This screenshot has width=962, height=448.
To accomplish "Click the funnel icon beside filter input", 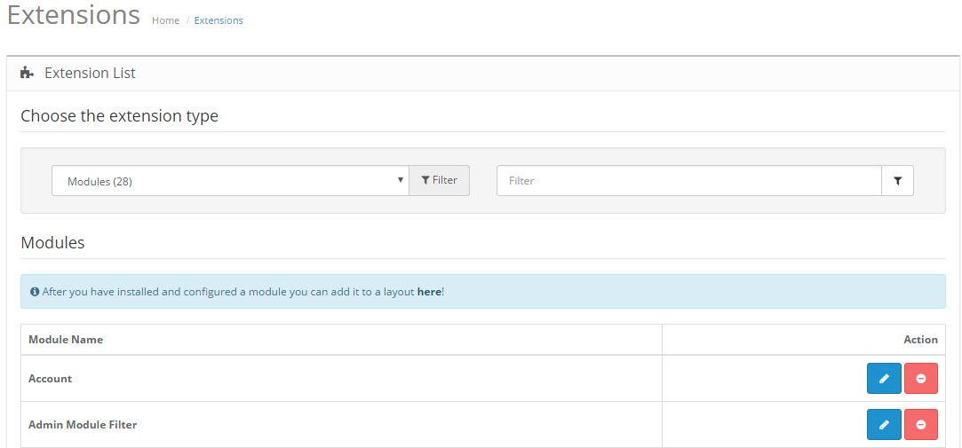I will pyautogui.click(x=897, y=181).
